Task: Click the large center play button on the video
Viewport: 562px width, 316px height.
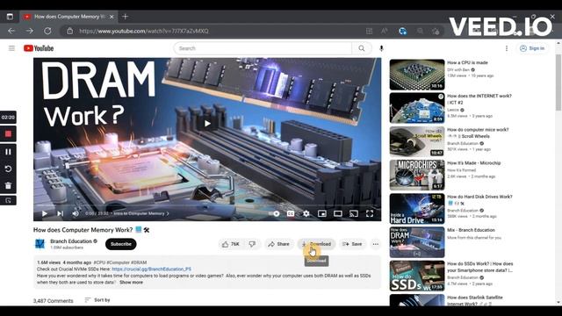Action: point(207,124)
